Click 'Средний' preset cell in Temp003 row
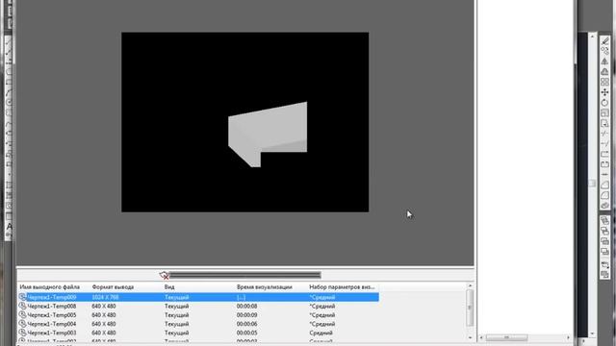The height and width of the screenshot is (346, 616). click(321, 333)
